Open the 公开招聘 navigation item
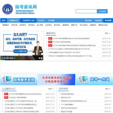Screen dimensions: 113x113 pos(51,20)
